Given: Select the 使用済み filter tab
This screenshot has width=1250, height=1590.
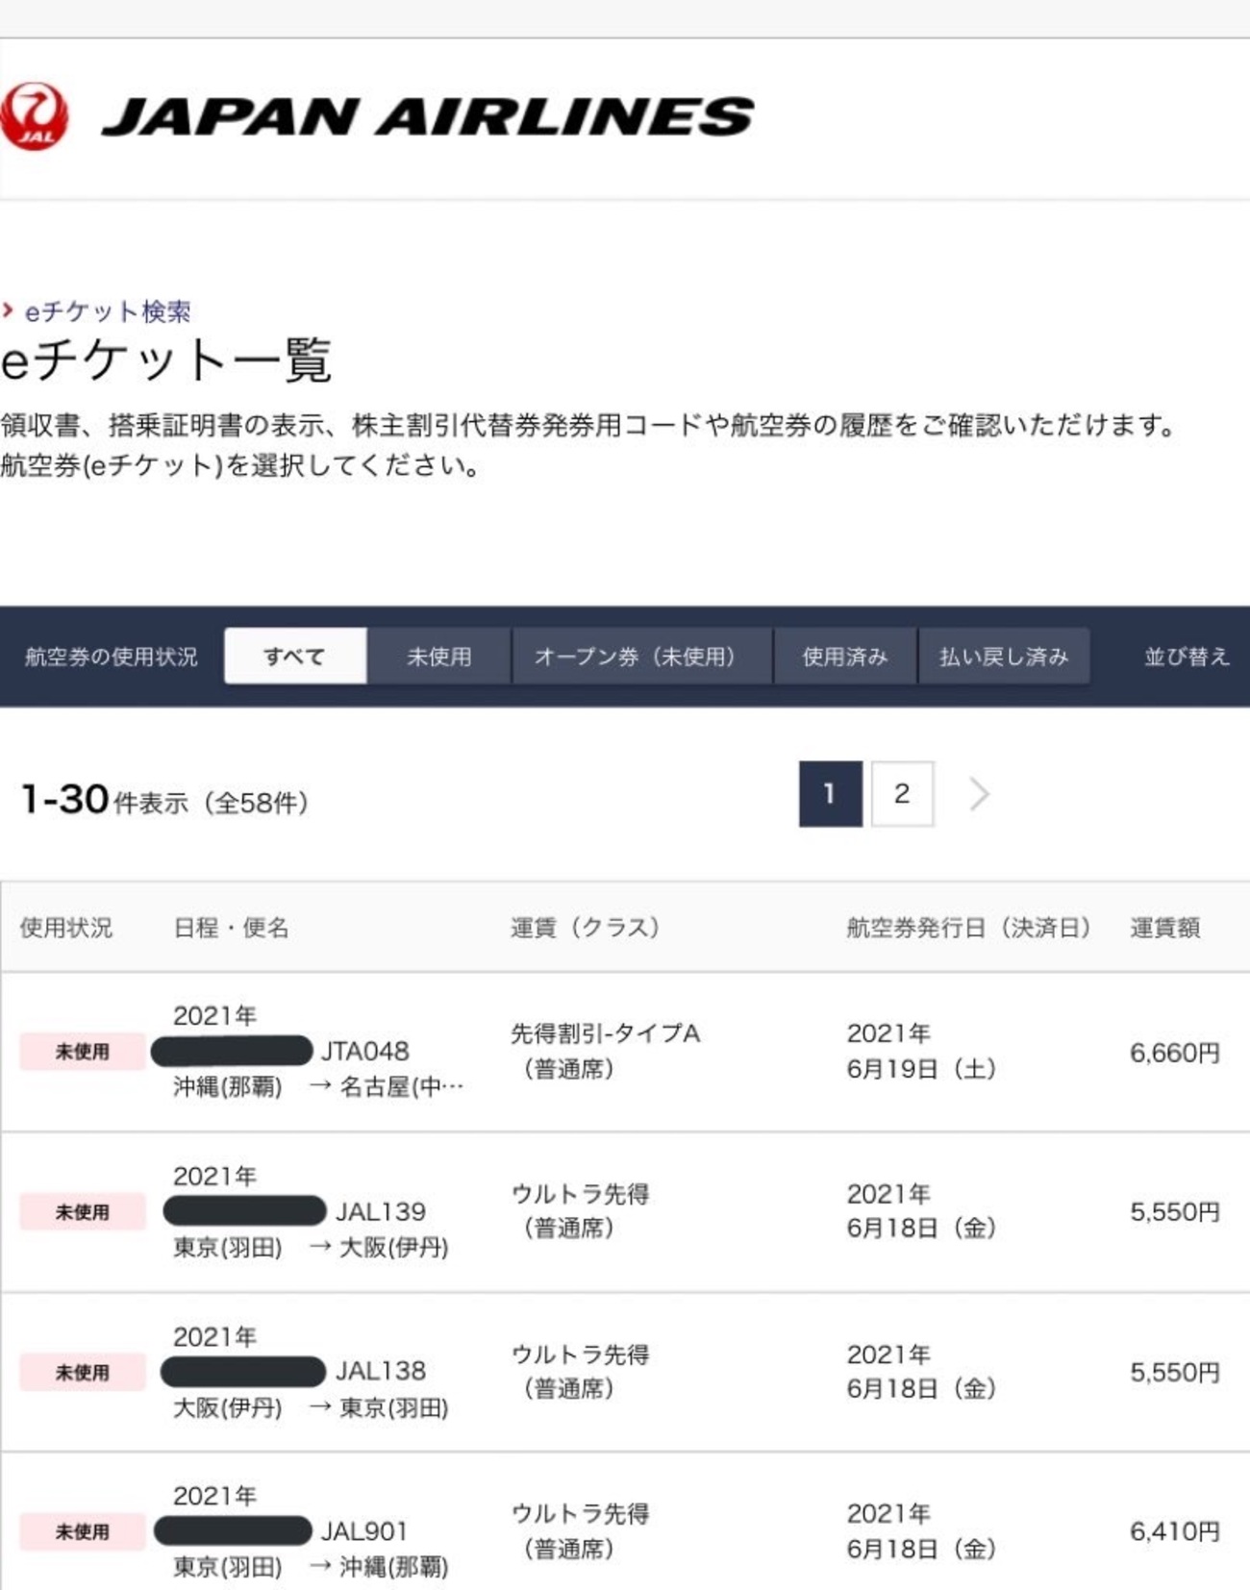Looking at the screenshot, I should coord(845,656).
